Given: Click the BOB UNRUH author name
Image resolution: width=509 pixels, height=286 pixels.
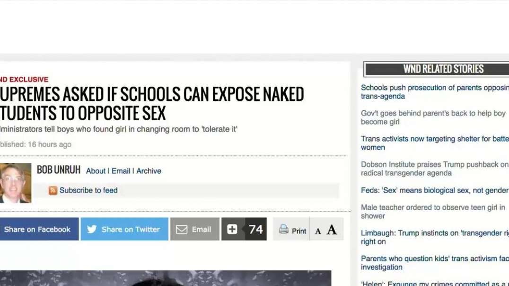Looking at the screenshot, I should point(59,170).
